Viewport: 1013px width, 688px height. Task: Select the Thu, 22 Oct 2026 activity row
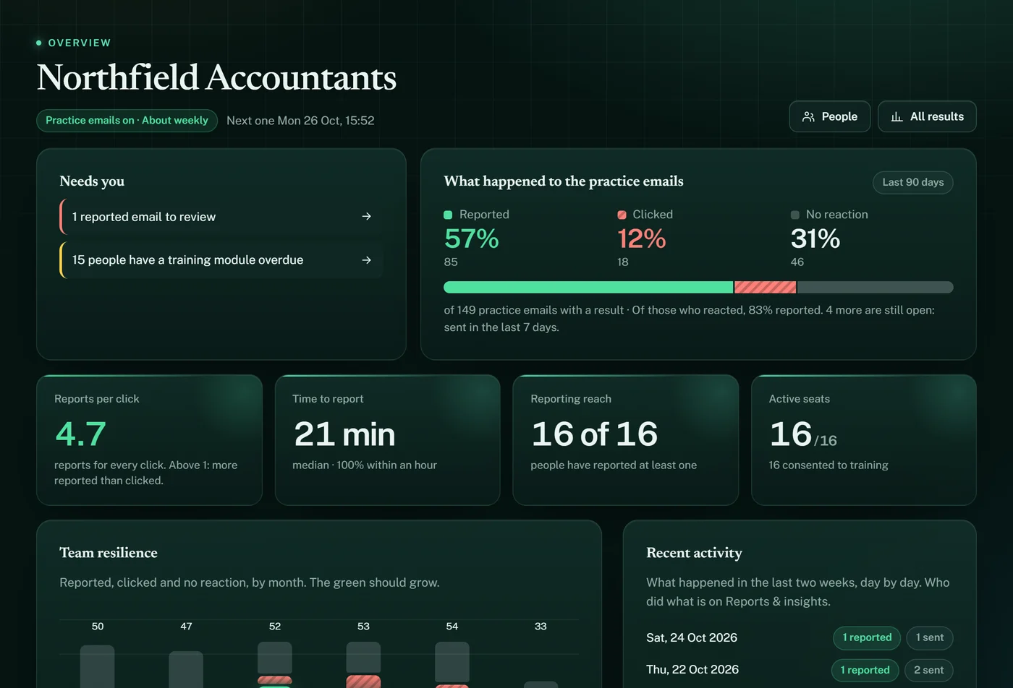pos(800,670)
